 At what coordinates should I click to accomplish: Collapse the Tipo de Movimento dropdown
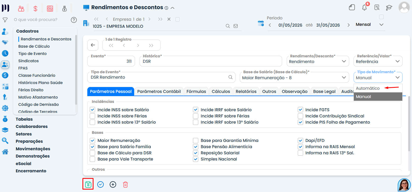click(378, 77)
